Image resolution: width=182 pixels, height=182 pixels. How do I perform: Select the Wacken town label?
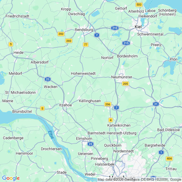pyautogui.click(x=51, y=87)
